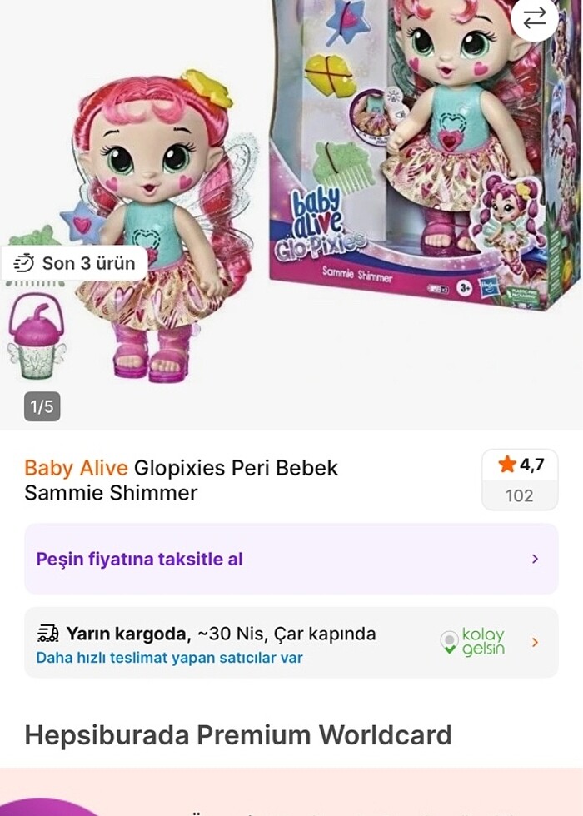Viewport: 583px width, 816px height.
Task: Tap the "Hepsiburada Premium Worldcard" heading
Action: tap(238, 735)
